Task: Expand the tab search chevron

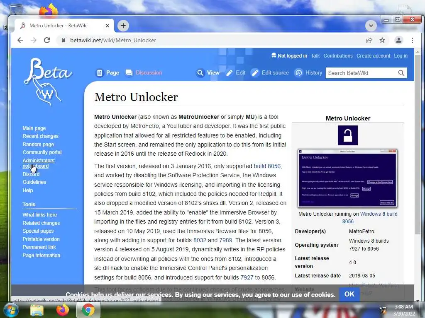Action: [371, 26]
